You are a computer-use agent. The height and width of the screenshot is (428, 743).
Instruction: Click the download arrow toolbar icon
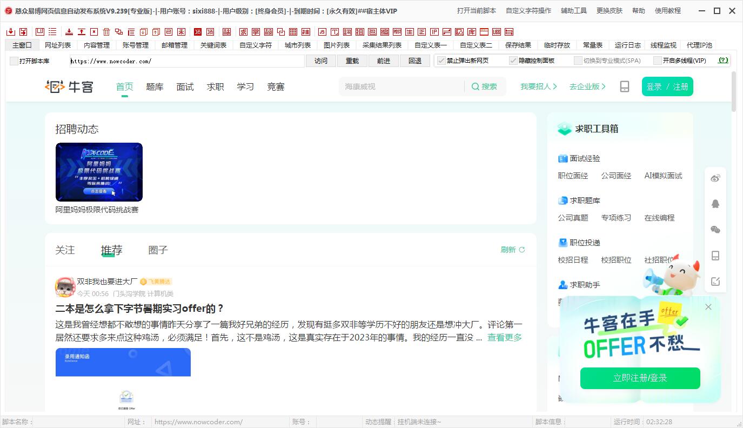coord(69,32)
